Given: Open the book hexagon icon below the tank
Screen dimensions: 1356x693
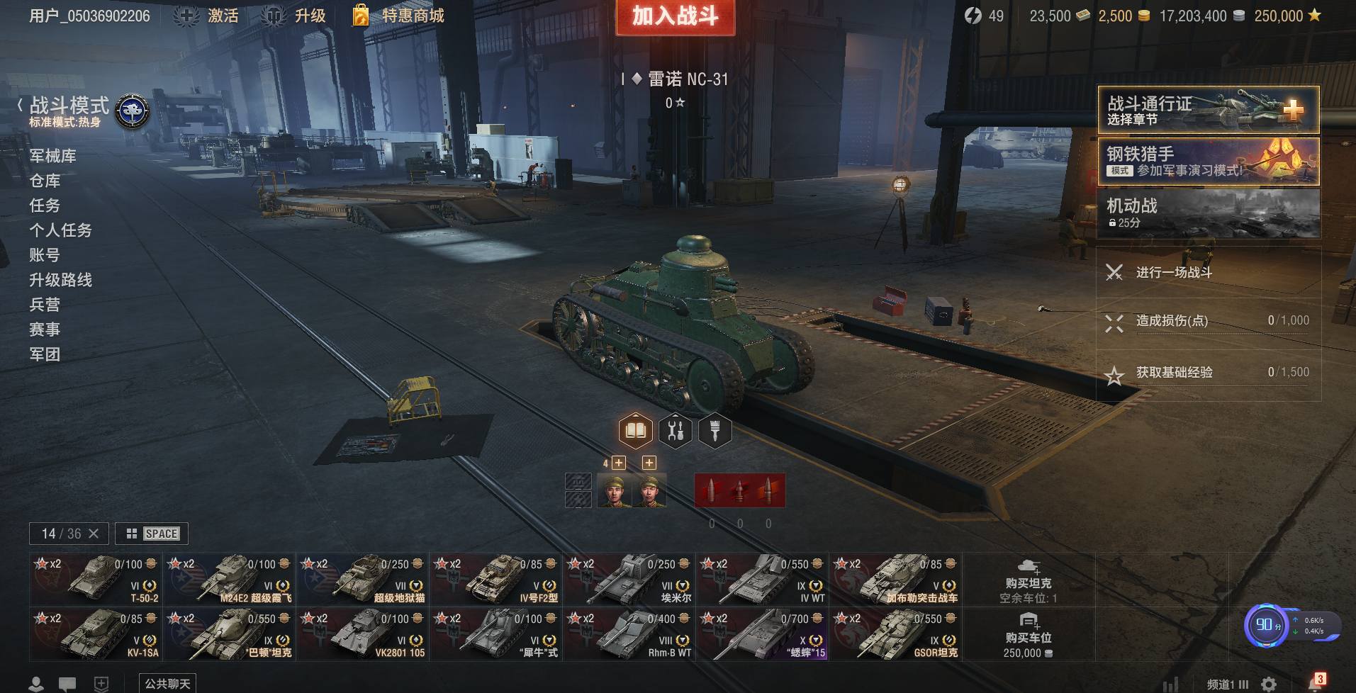Looking at the screenshot, I should point(635,430).
